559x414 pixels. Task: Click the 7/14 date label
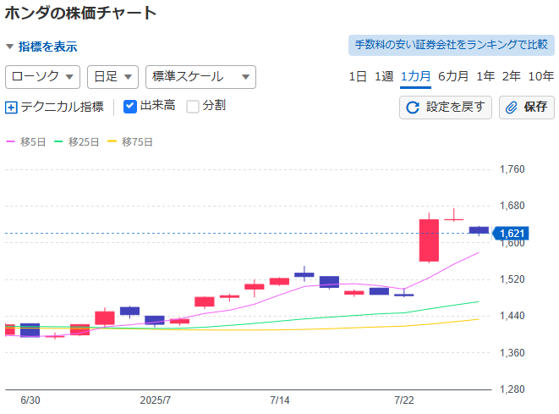pos(279,400)
